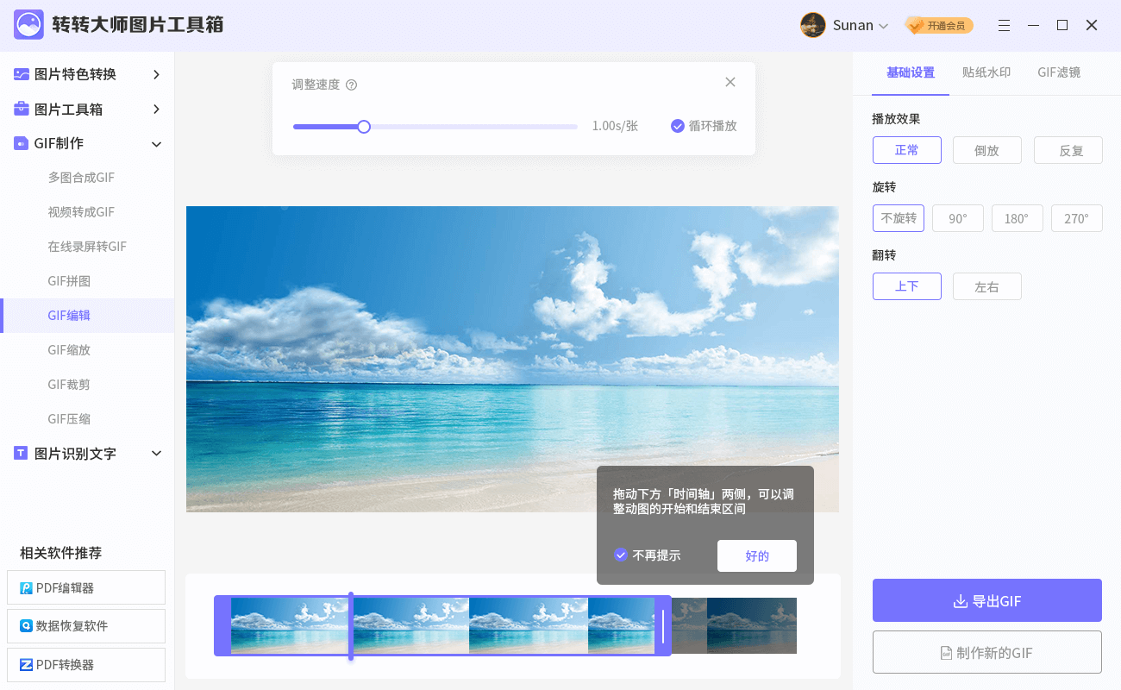Click the app logo in title bar
The width and height of the screenshot is (1121, 690).
pos(28,25)
